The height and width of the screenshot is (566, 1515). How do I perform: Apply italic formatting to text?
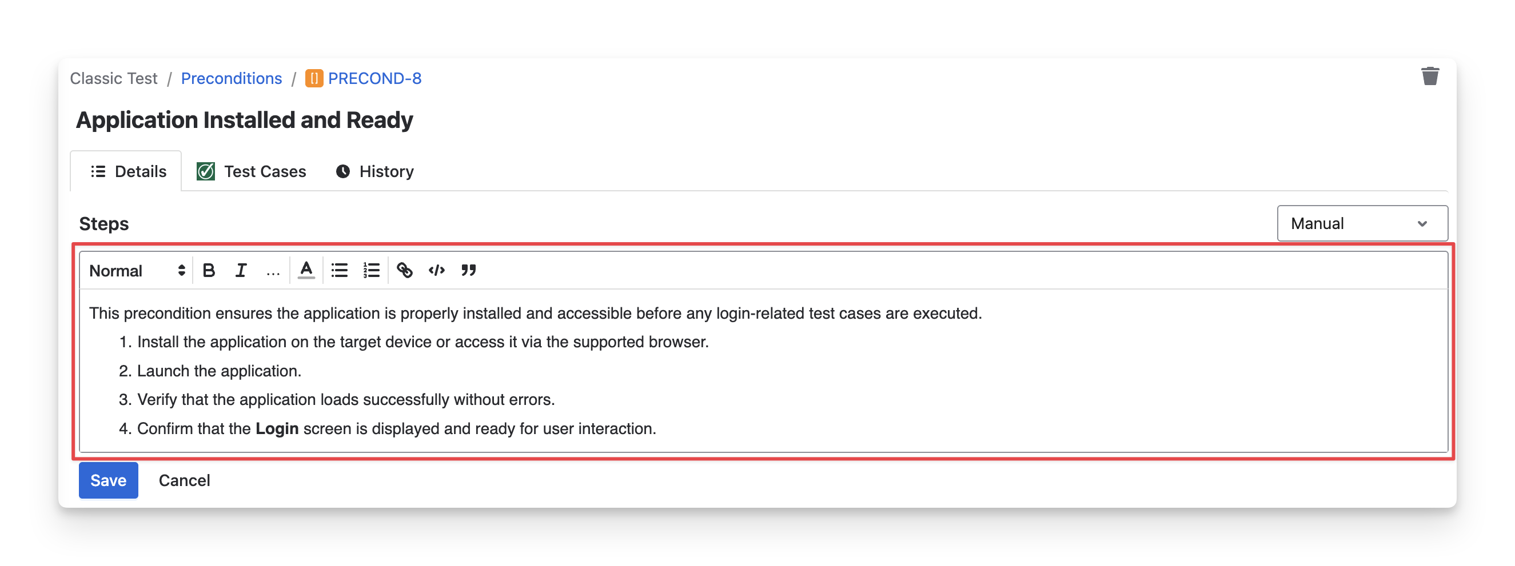click(241, 270)
